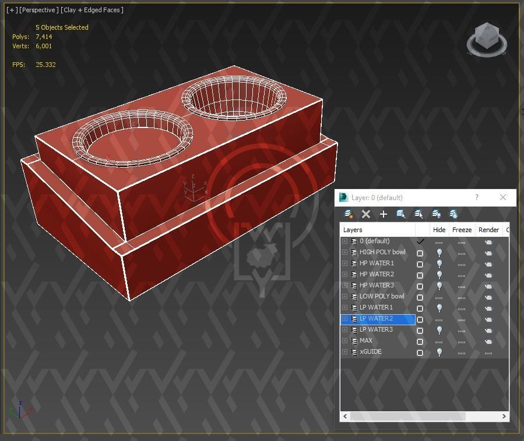Expand the HP WATER2 layer

344,274
